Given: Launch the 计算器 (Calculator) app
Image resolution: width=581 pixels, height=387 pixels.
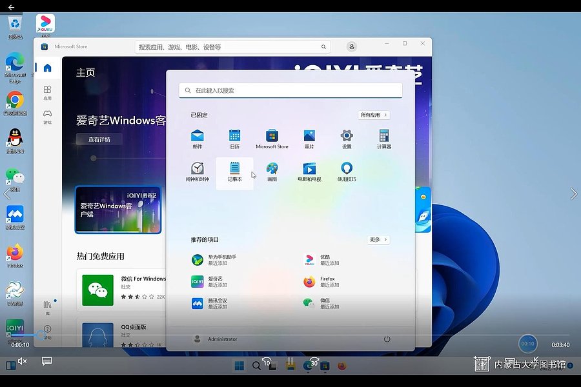Looking at the screenshot, I should 384,139.
